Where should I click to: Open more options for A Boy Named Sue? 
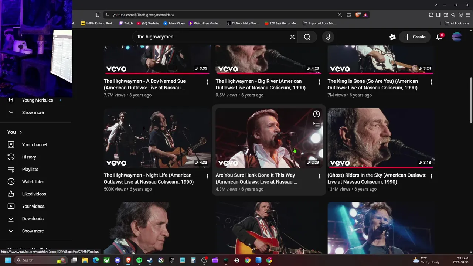click(208, 82)
